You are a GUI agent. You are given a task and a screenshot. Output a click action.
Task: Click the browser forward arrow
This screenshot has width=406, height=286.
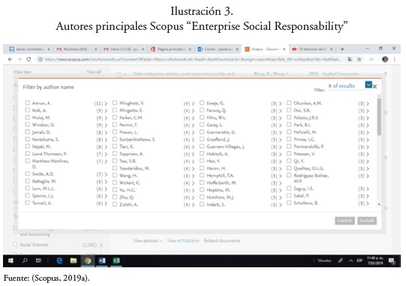point(20,59)
